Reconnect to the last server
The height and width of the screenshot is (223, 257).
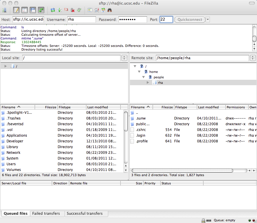[79, 10]
